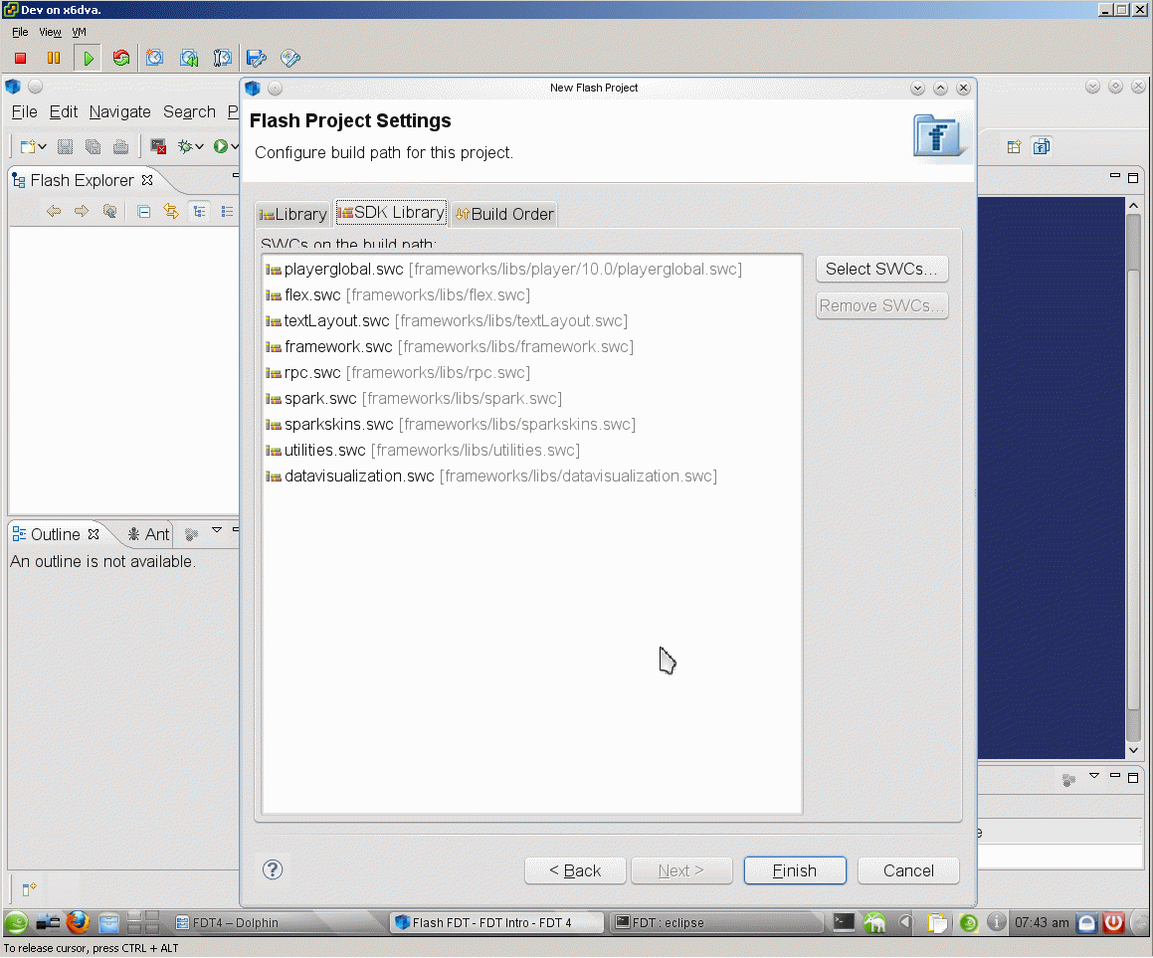Open the Ant tab
1153x958 pixels.
coord(148,534)
